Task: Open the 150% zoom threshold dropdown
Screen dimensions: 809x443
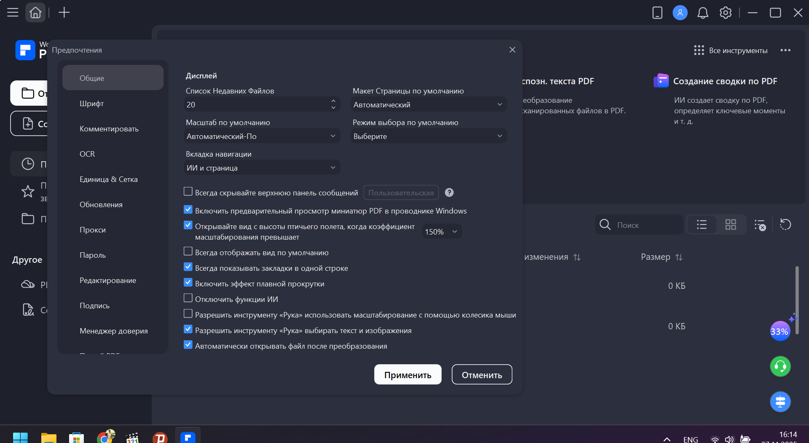Action: click(441, 232)
